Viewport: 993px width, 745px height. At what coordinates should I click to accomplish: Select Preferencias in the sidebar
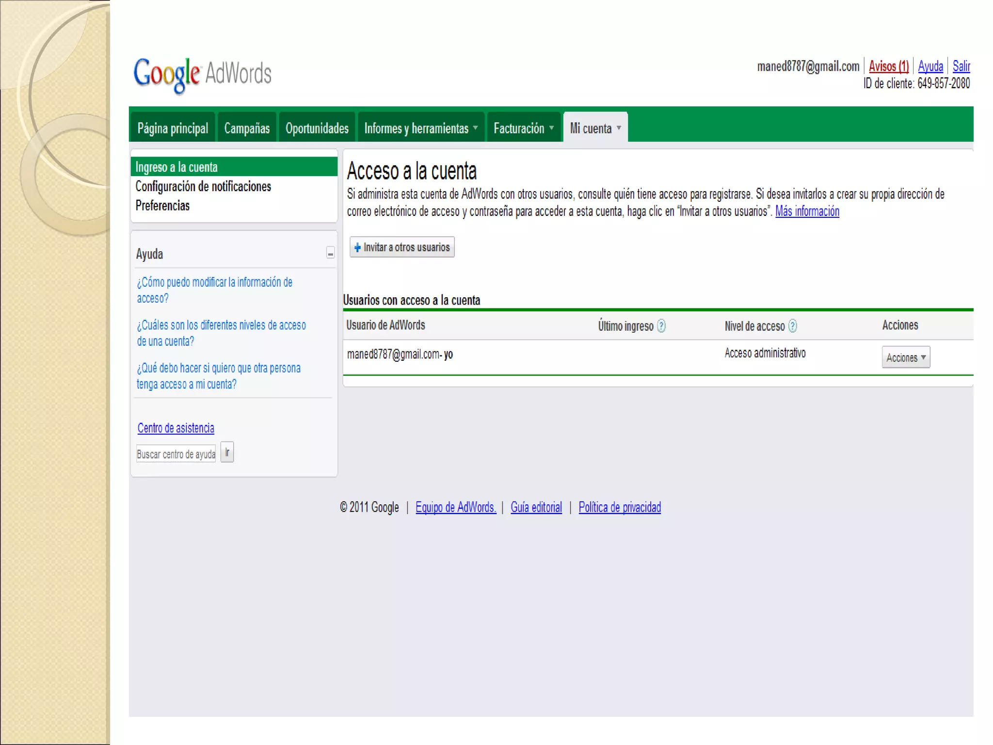pos(162,206)
